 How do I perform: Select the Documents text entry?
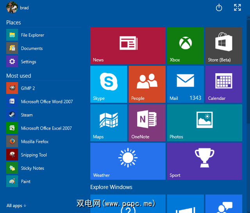32,49
